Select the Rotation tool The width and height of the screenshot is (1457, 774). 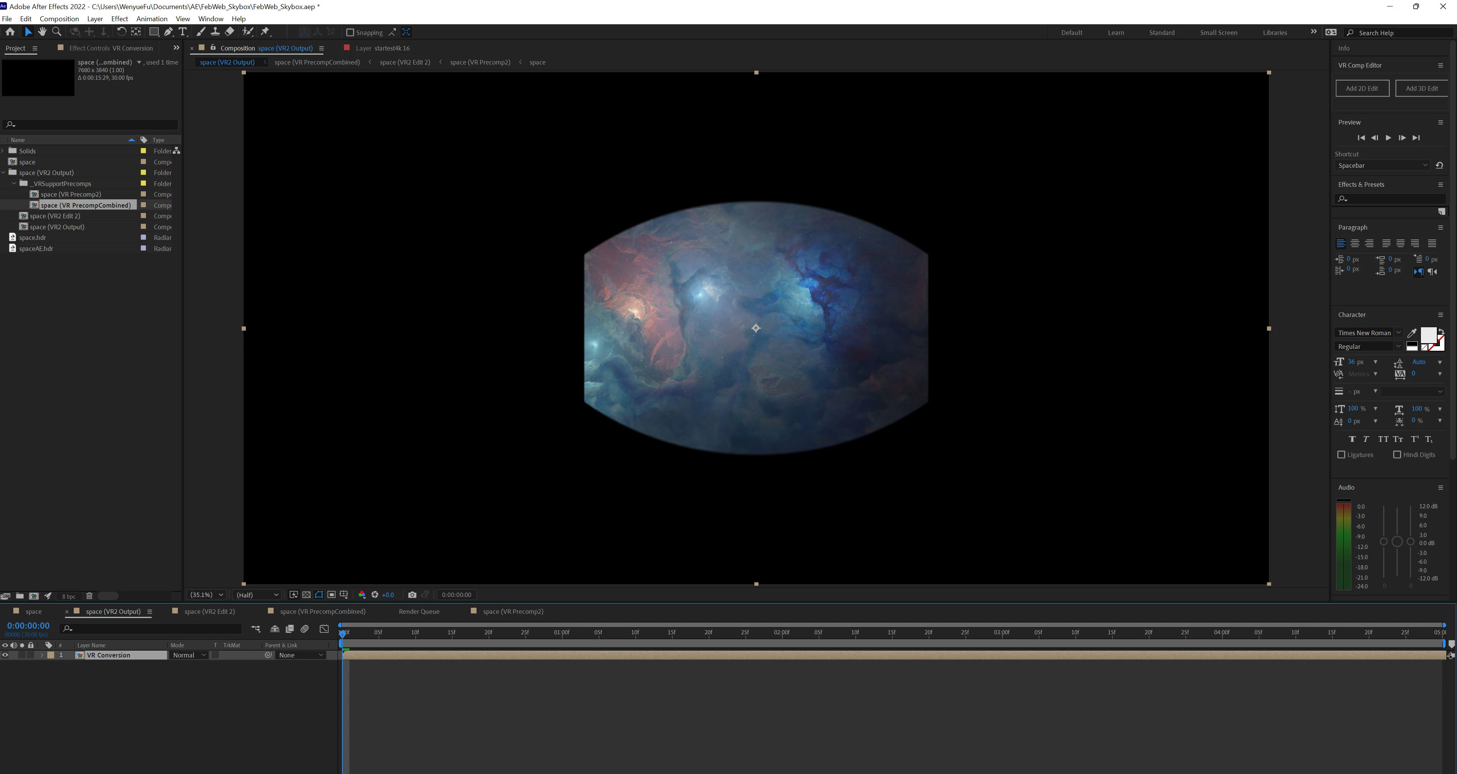click(x=121, y=32)
